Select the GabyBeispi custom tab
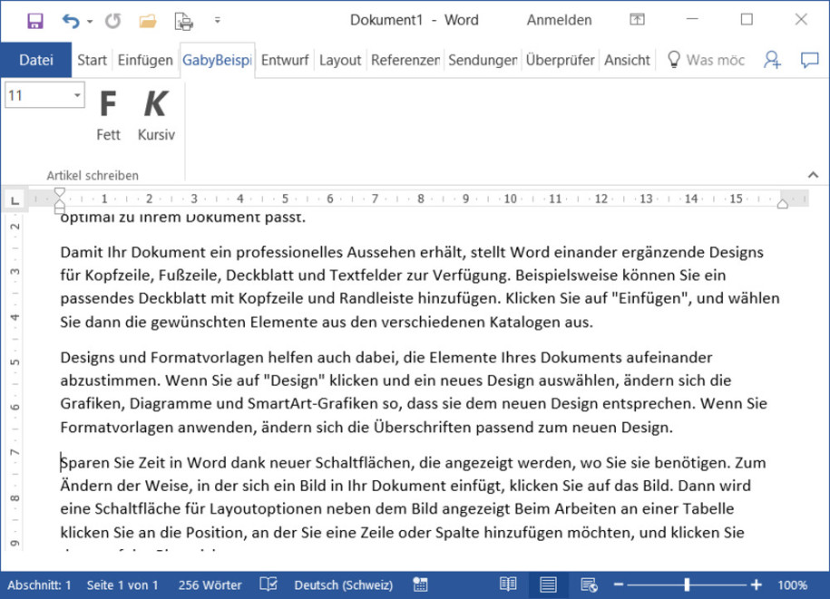830x599 pixels. click(217, 60)
